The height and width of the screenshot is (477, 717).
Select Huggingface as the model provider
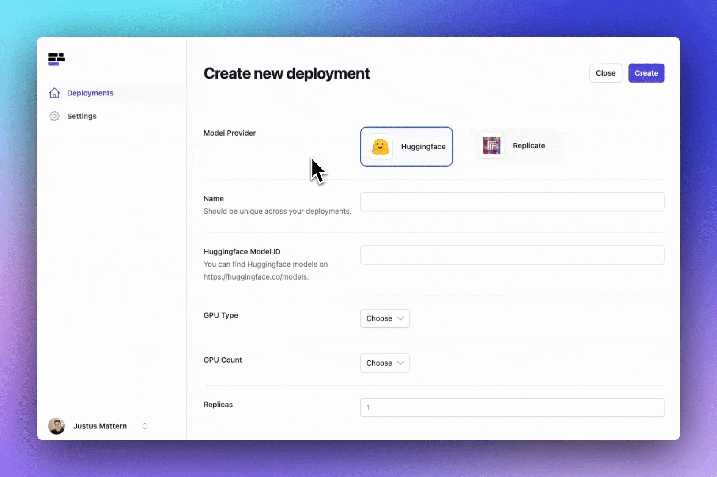[x=406, y=147]
